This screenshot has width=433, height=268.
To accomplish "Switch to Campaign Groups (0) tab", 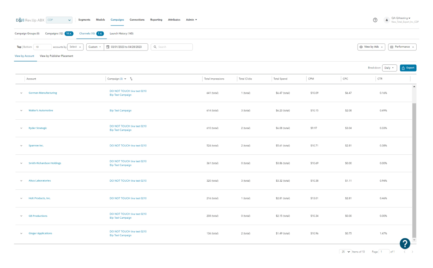I will coord(27,34).
